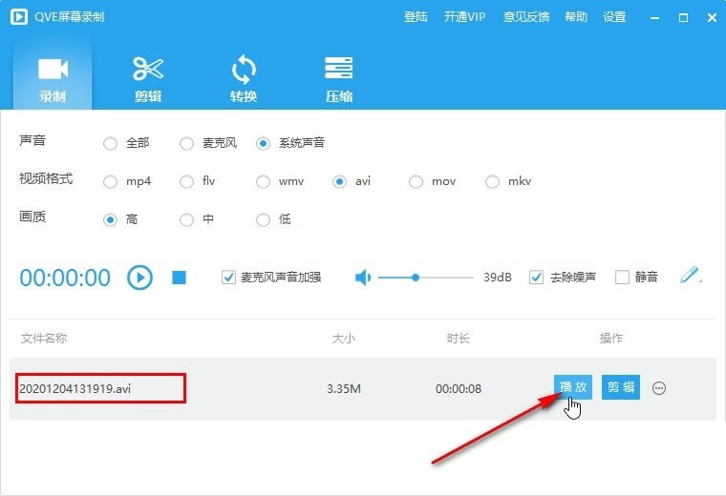Select 系统声音 sound source option
The width and height of the screenshot is (726, 496).
point(263,143)
